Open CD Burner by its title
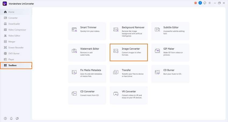Screen dimensions: 228x122 [169, 70]
